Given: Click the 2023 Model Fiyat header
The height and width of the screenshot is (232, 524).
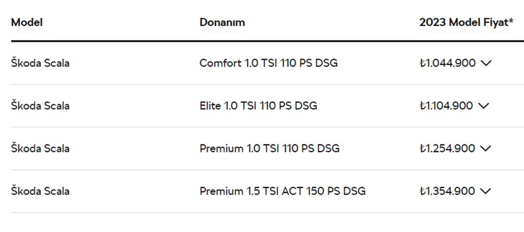Looking at the screenshot, I should pos(464,22).
